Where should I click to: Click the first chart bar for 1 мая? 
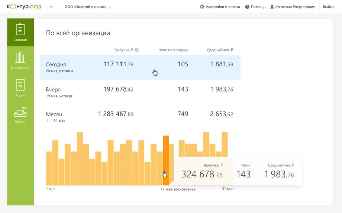tap(49, 169)
